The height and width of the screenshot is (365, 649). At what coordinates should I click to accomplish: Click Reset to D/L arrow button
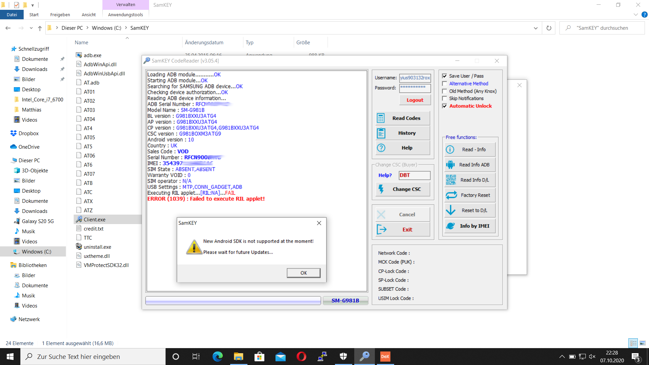tap(470, 210)
